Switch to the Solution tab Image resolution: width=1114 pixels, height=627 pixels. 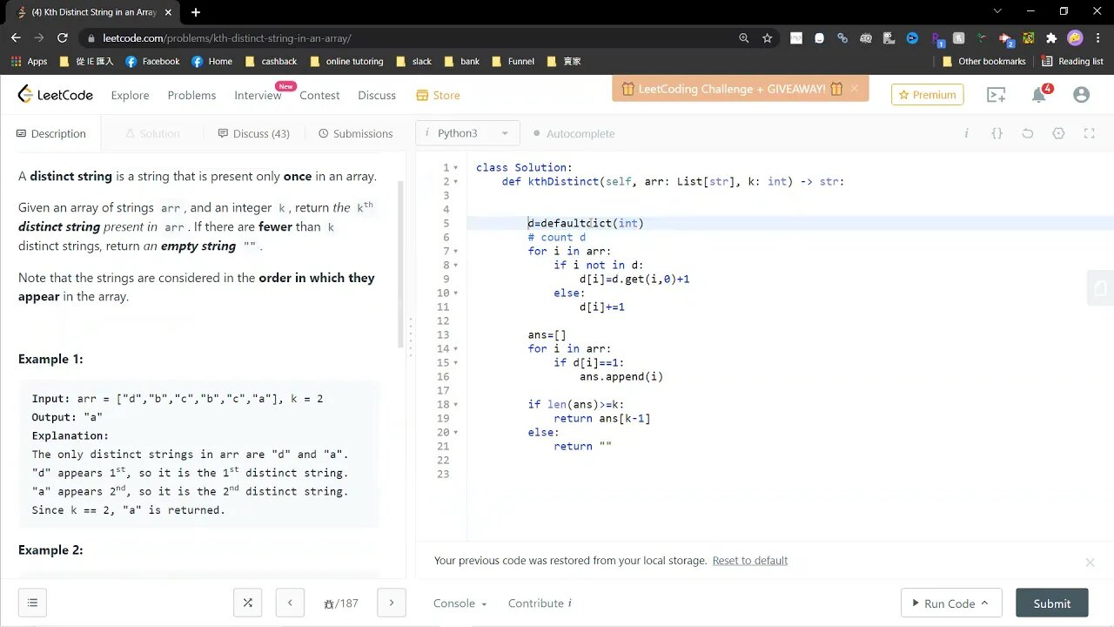pos(152,133)
